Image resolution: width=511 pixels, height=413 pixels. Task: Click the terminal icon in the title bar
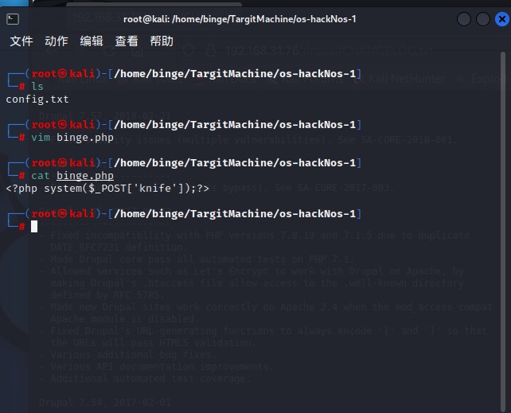click(13, 19)
